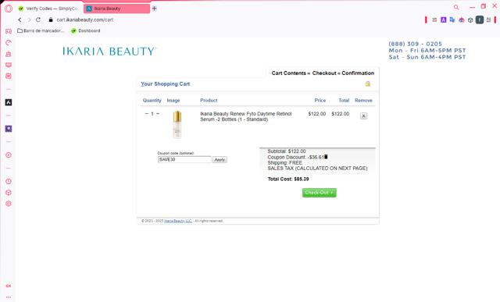The width and height of the screenshot is (500, 302).
Task: Open the sidebar shopping bag icon
Action: point(9,54)
